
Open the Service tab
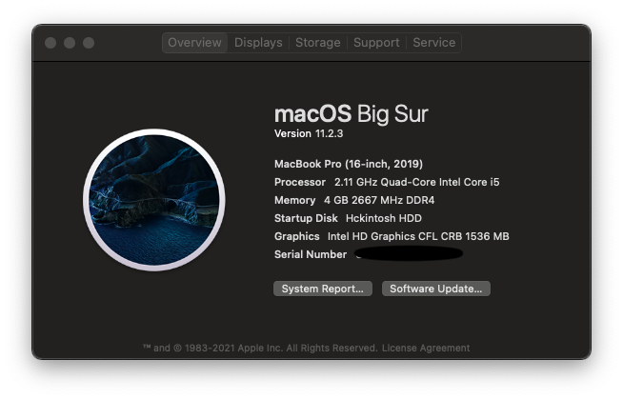point(433,43)
